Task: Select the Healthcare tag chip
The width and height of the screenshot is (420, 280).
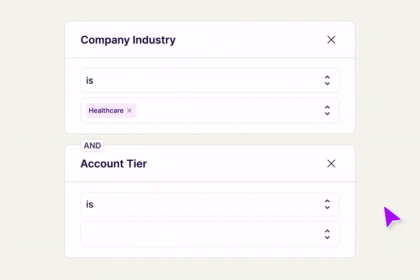Action: pos(106,111)
